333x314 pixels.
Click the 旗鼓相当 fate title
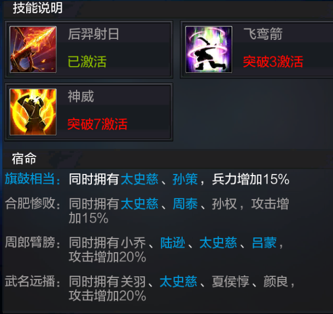tap(30, 179)
